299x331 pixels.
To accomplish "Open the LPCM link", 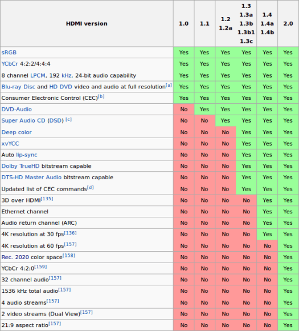I will click(x=38, y=75).
